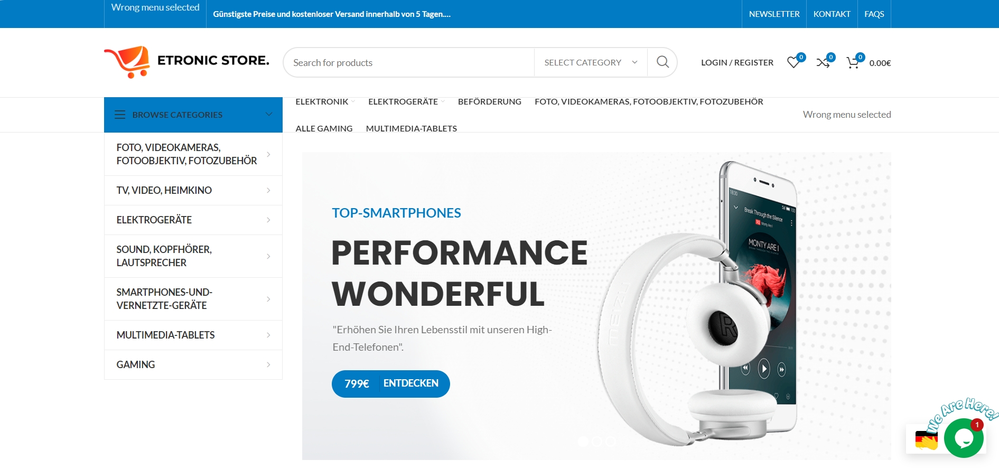999x469 pixels.
Task: Collapse the Browse Categories menu chevron
Action: click(x=268, y=114)
